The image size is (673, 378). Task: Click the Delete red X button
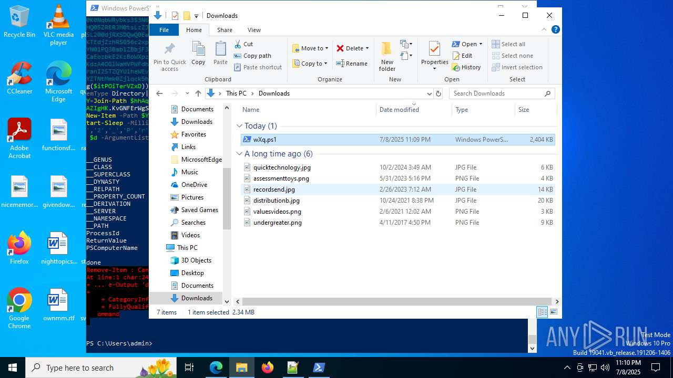click(349, 48)
